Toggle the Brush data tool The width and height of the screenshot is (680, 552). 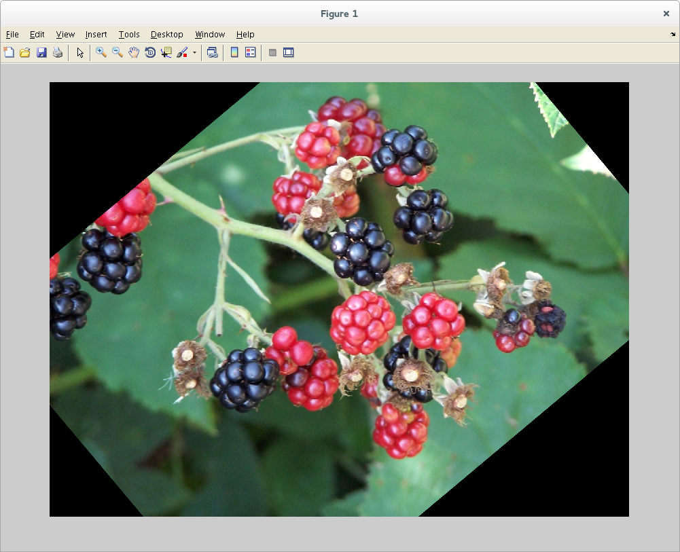[182, 52]
